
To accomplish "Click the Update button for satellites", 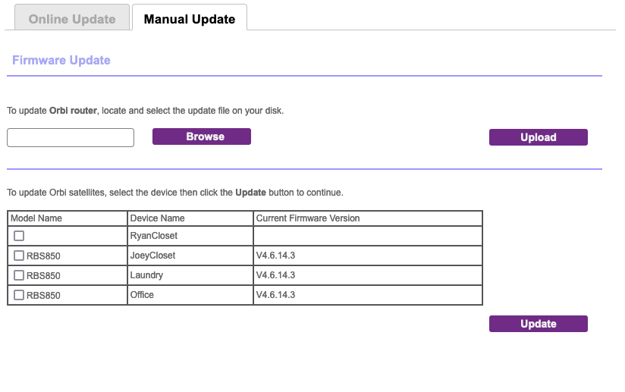I will pyautogui.click(x=538, y=324).
